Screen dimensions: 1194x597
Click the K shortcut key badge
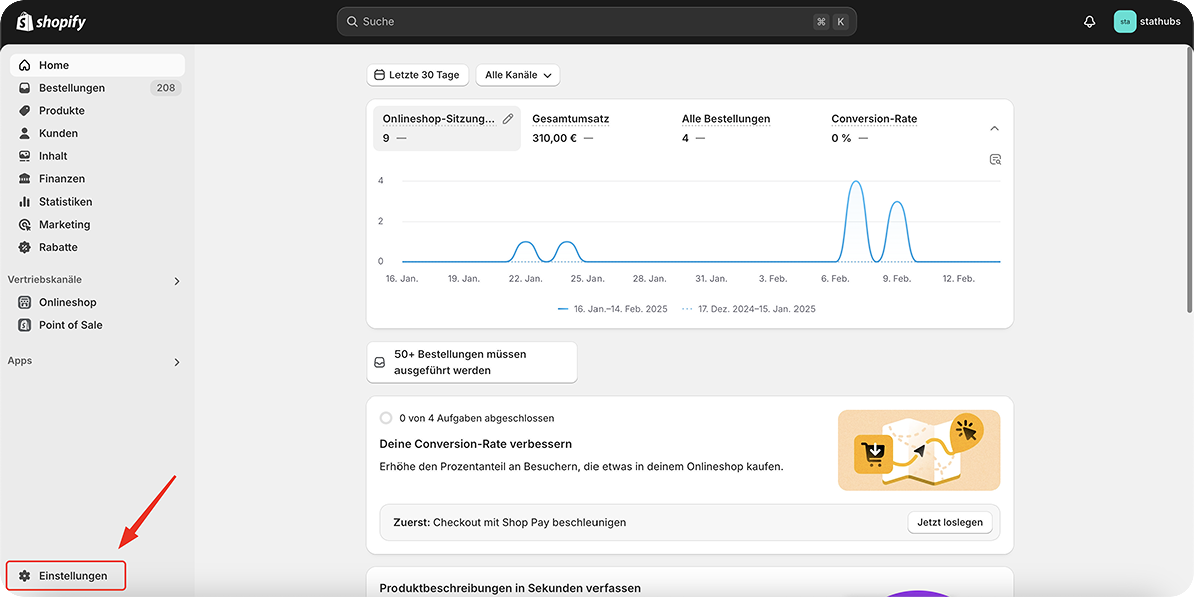click(x=841, y=22)
